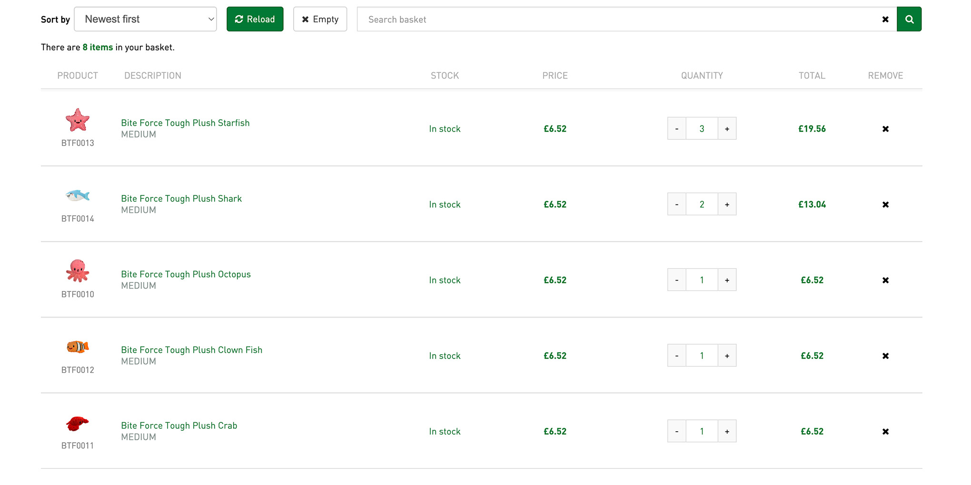This screenshot has height=485, width=971.
Task: Click the Empty basket button
Action: [x=320, y=19]
